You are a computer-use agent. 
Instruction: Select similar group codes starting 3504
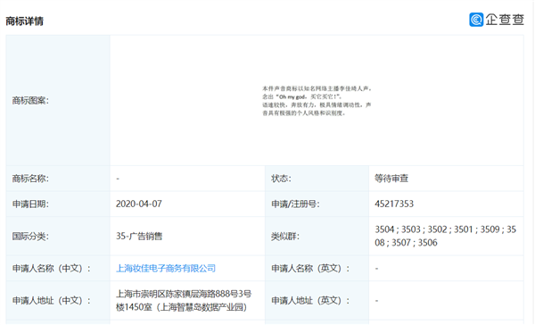(445, 236)
